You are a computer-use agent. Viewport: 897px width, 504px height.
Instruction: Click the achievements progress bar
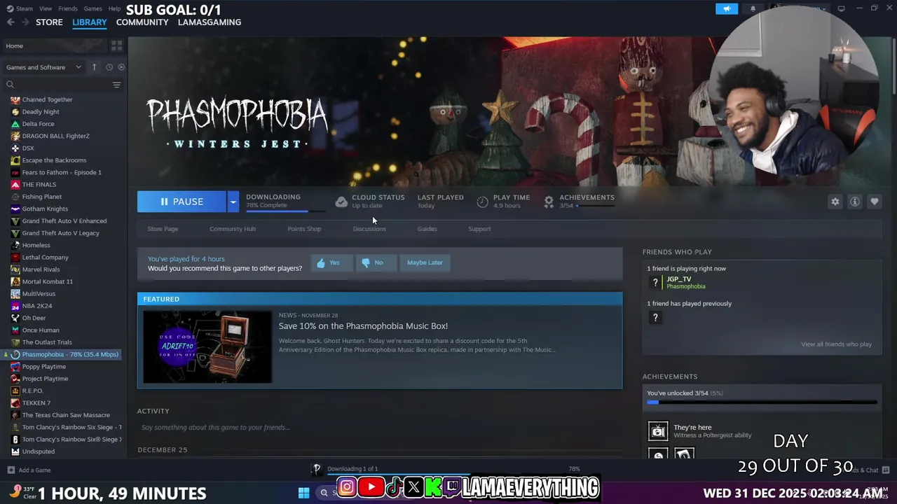coord(762,402)
